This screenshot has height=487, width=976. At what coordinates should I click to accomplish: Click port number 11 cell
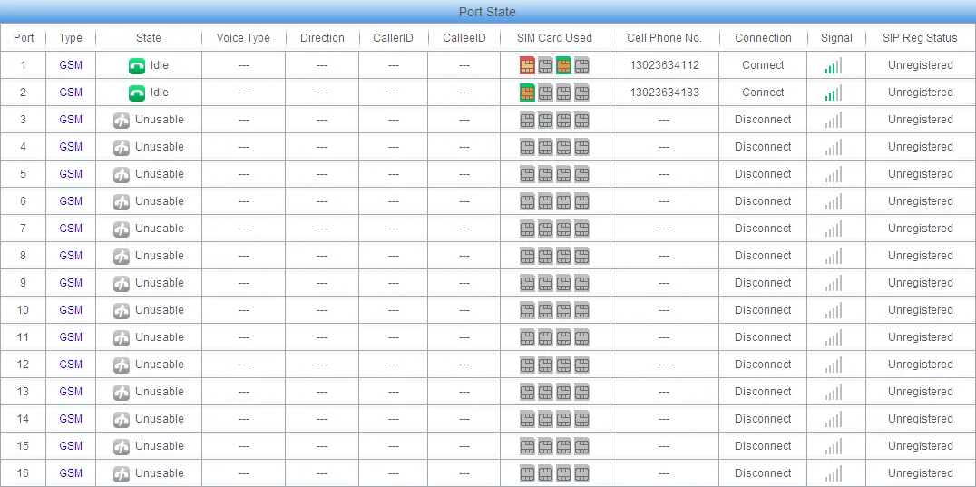(x=23, y=337)
